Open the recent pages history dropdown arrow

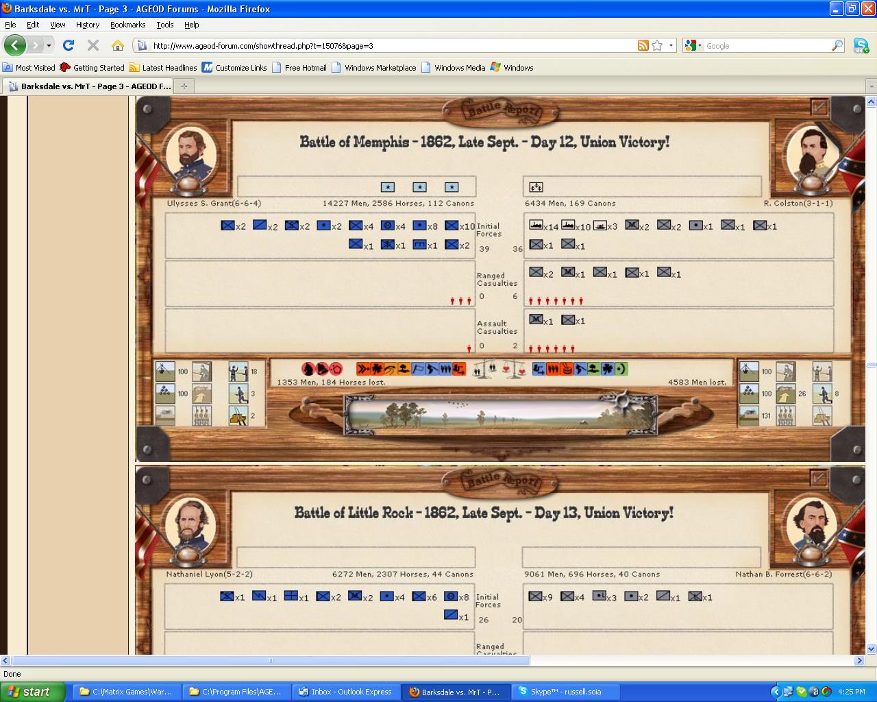[x=49, y=45]
